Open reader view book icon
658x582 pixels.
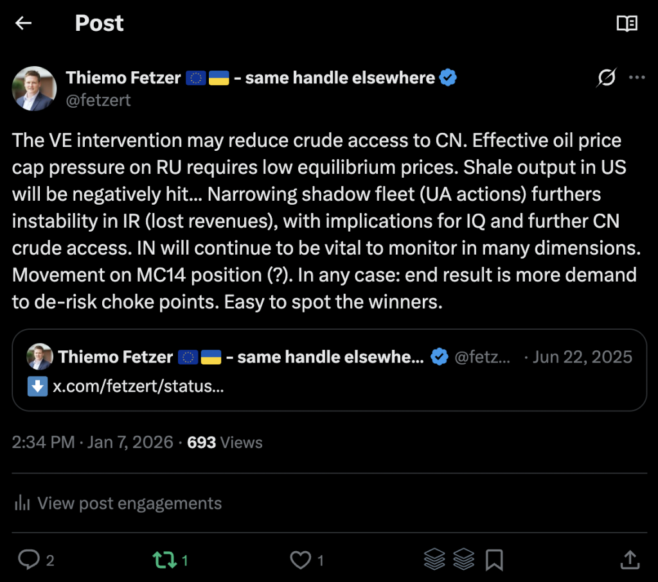(x=627, y=24)
